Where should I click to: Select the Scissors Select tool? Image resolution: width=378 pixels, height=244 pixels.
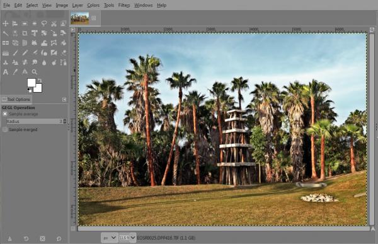54,23
